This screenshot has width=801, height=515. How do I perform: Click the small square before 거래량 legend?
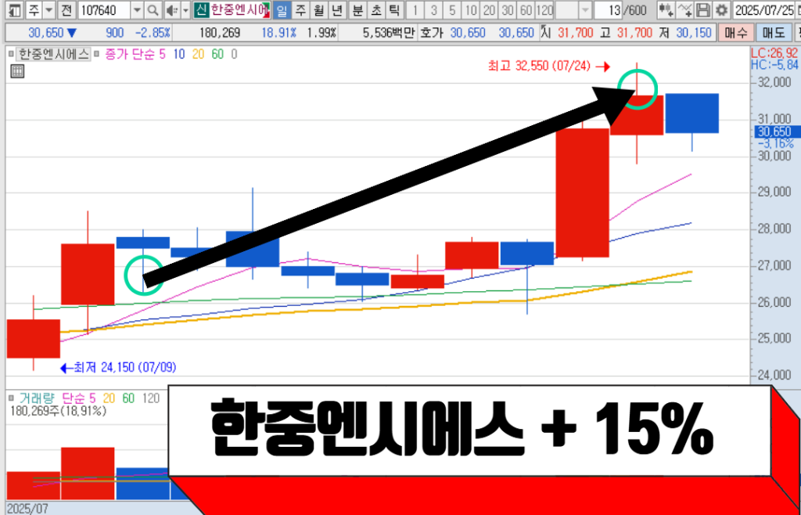click(x=11, y=398)
